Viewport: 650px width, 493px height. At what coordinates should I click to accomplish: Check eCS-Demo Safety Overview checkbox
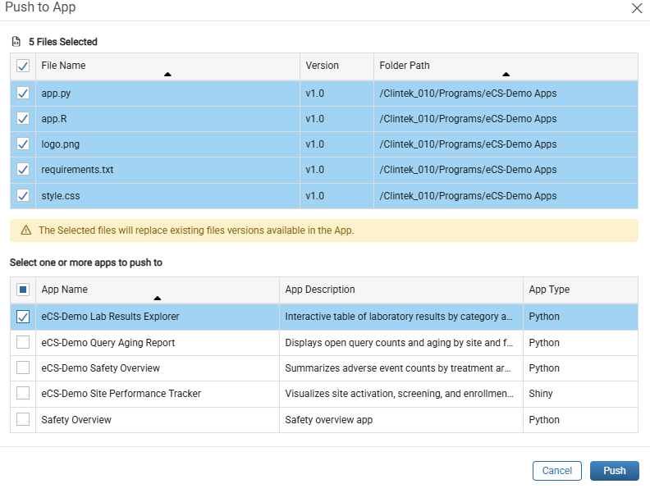click(x=23, y=367)
